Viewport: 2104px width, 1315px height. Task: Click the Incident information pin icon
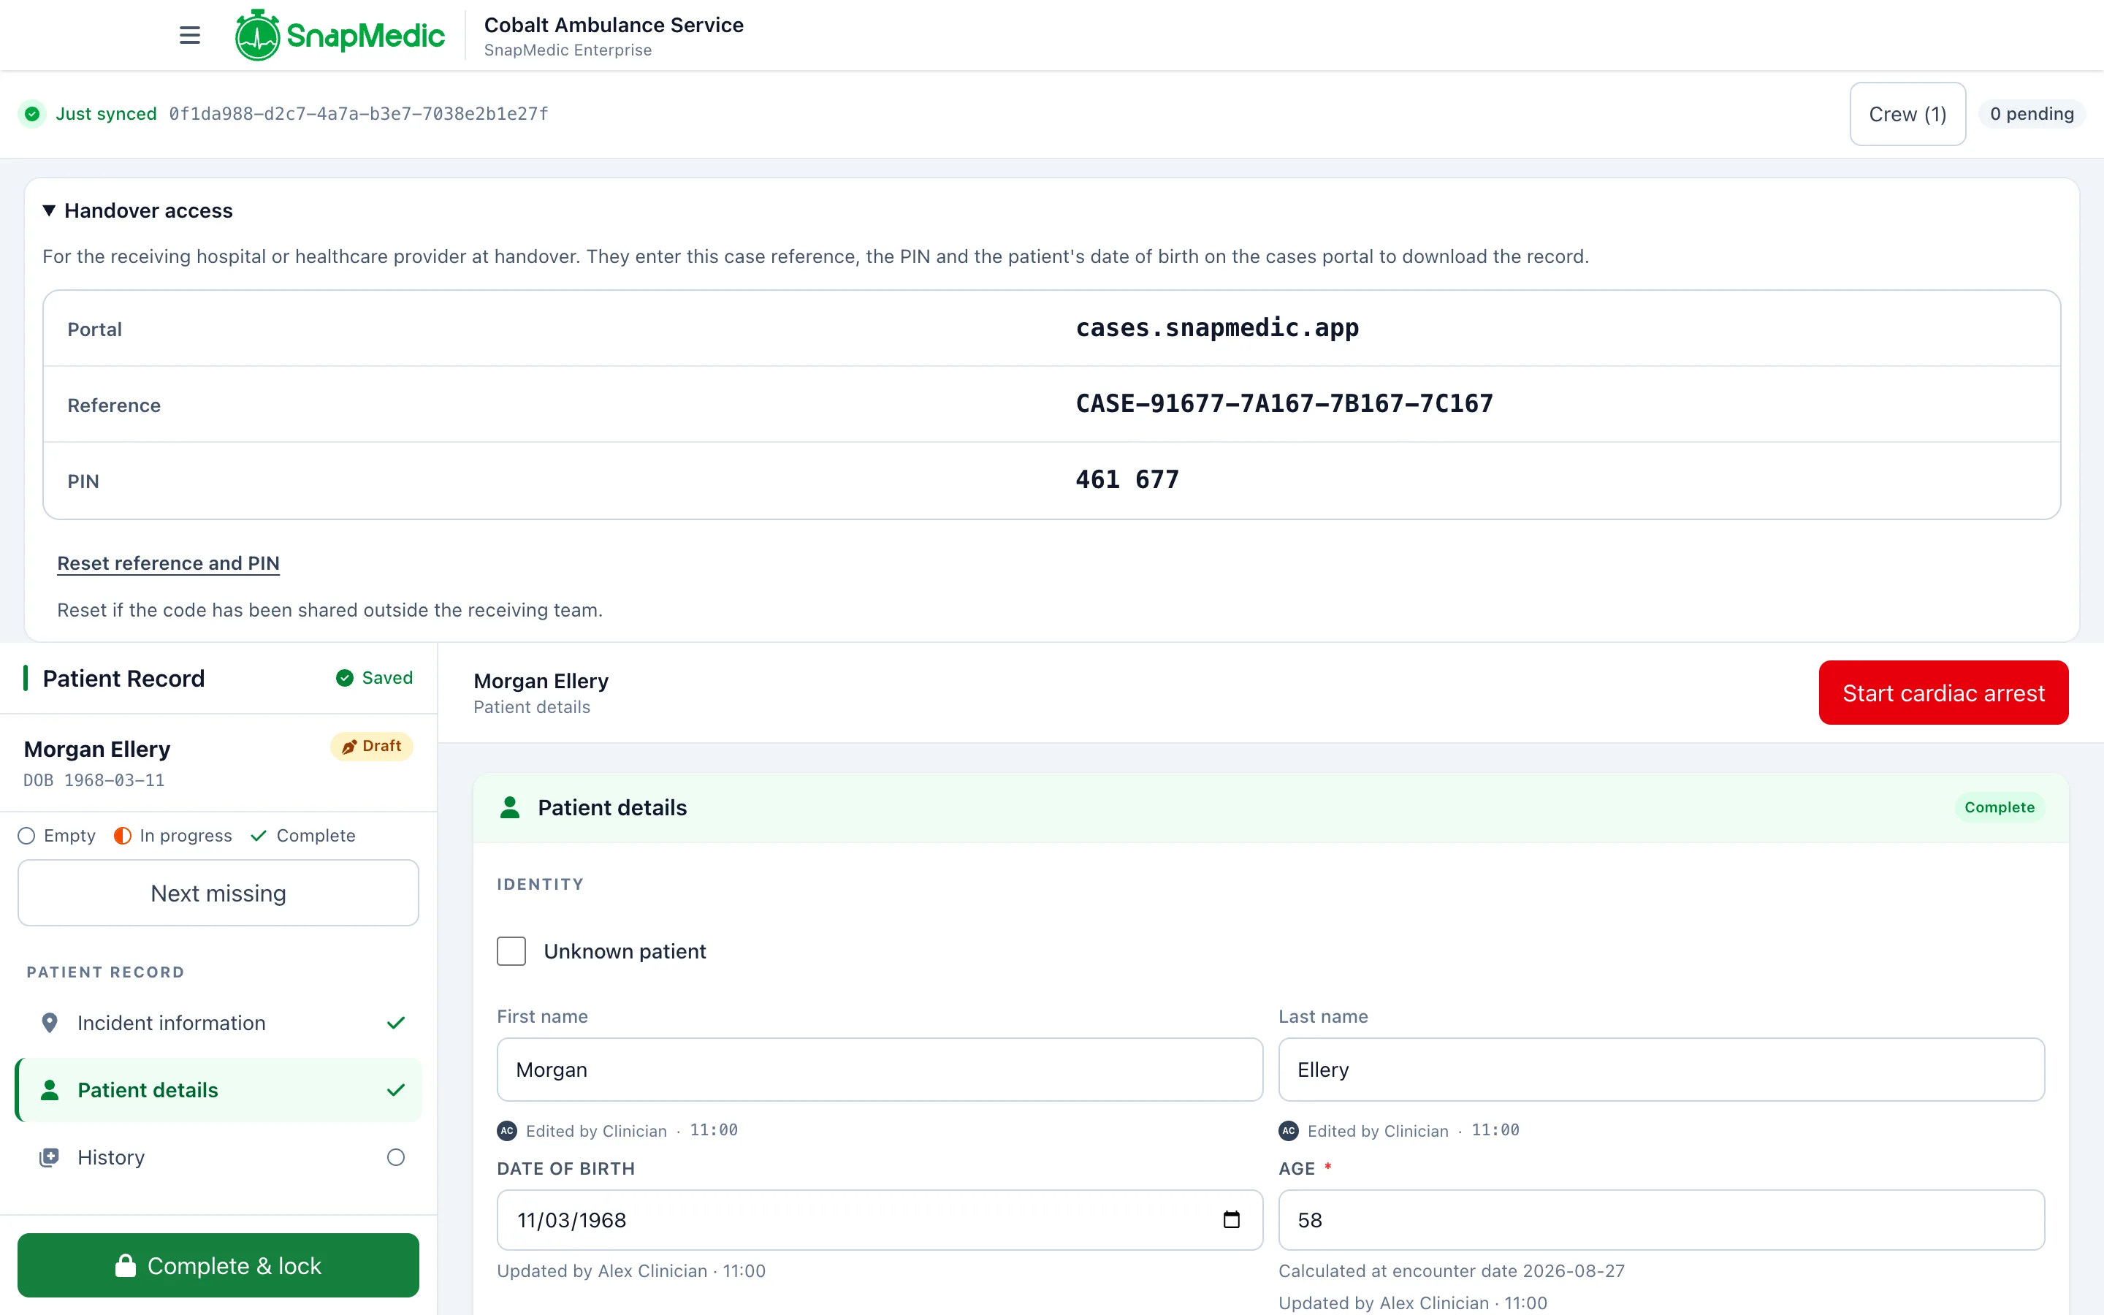click(50, 1023)
